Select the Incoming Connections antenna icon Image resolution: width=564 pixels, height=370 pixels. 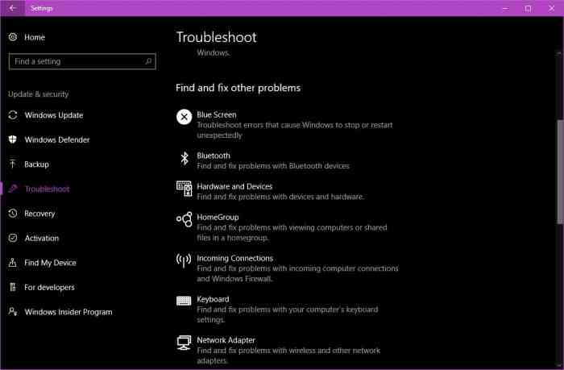[184, 260]
